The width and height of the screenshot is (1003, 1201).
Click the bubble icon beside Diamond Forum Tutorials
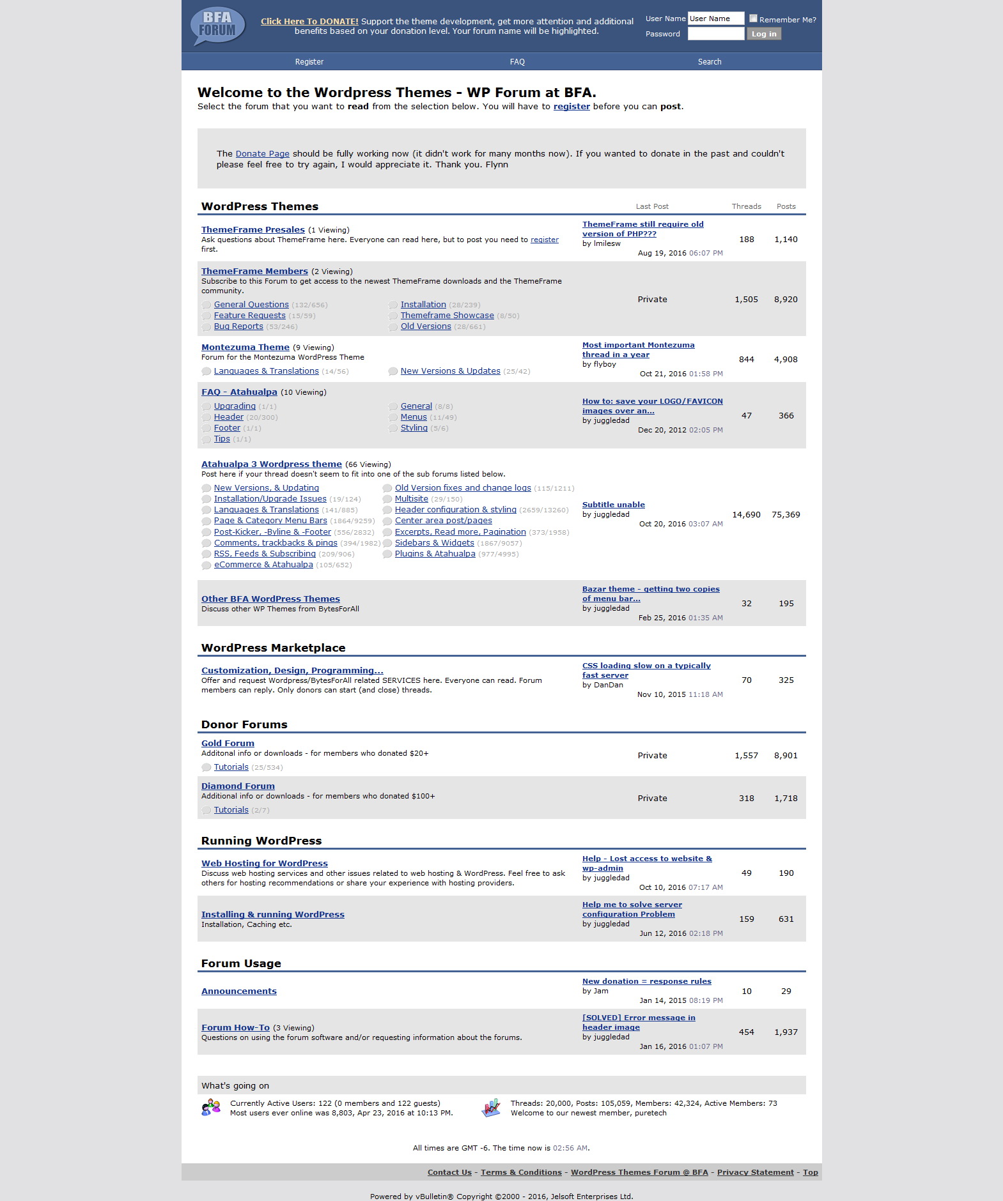point(206,811)
